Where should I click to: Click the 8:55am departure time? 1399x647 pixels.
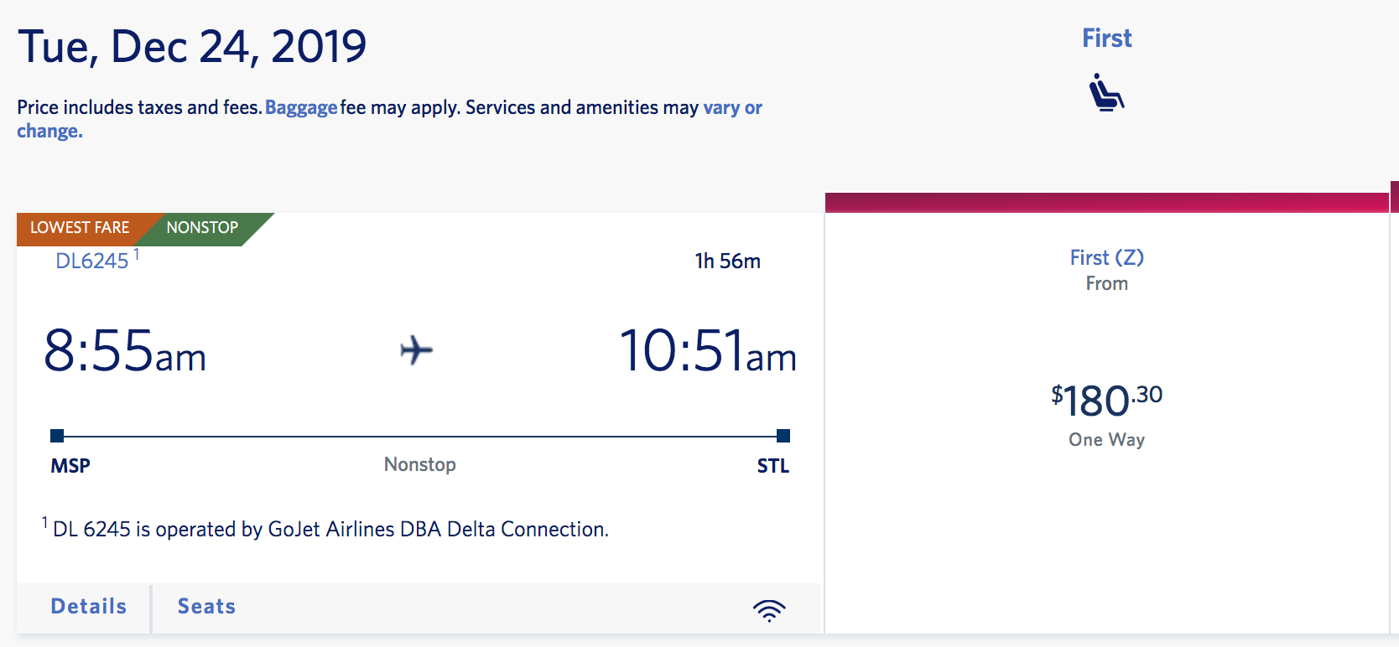pos(125,351)
